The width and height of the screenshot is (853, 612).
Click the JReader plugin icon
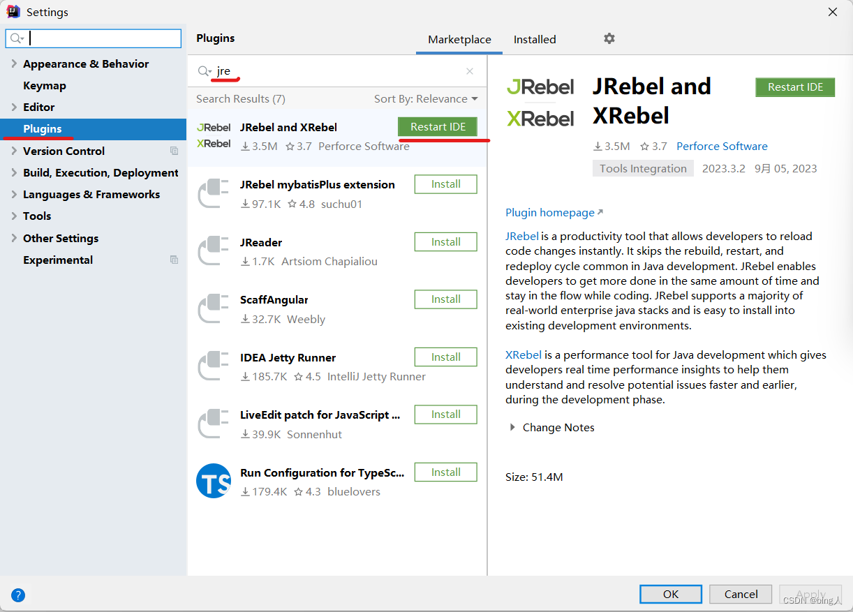(214, 251)
